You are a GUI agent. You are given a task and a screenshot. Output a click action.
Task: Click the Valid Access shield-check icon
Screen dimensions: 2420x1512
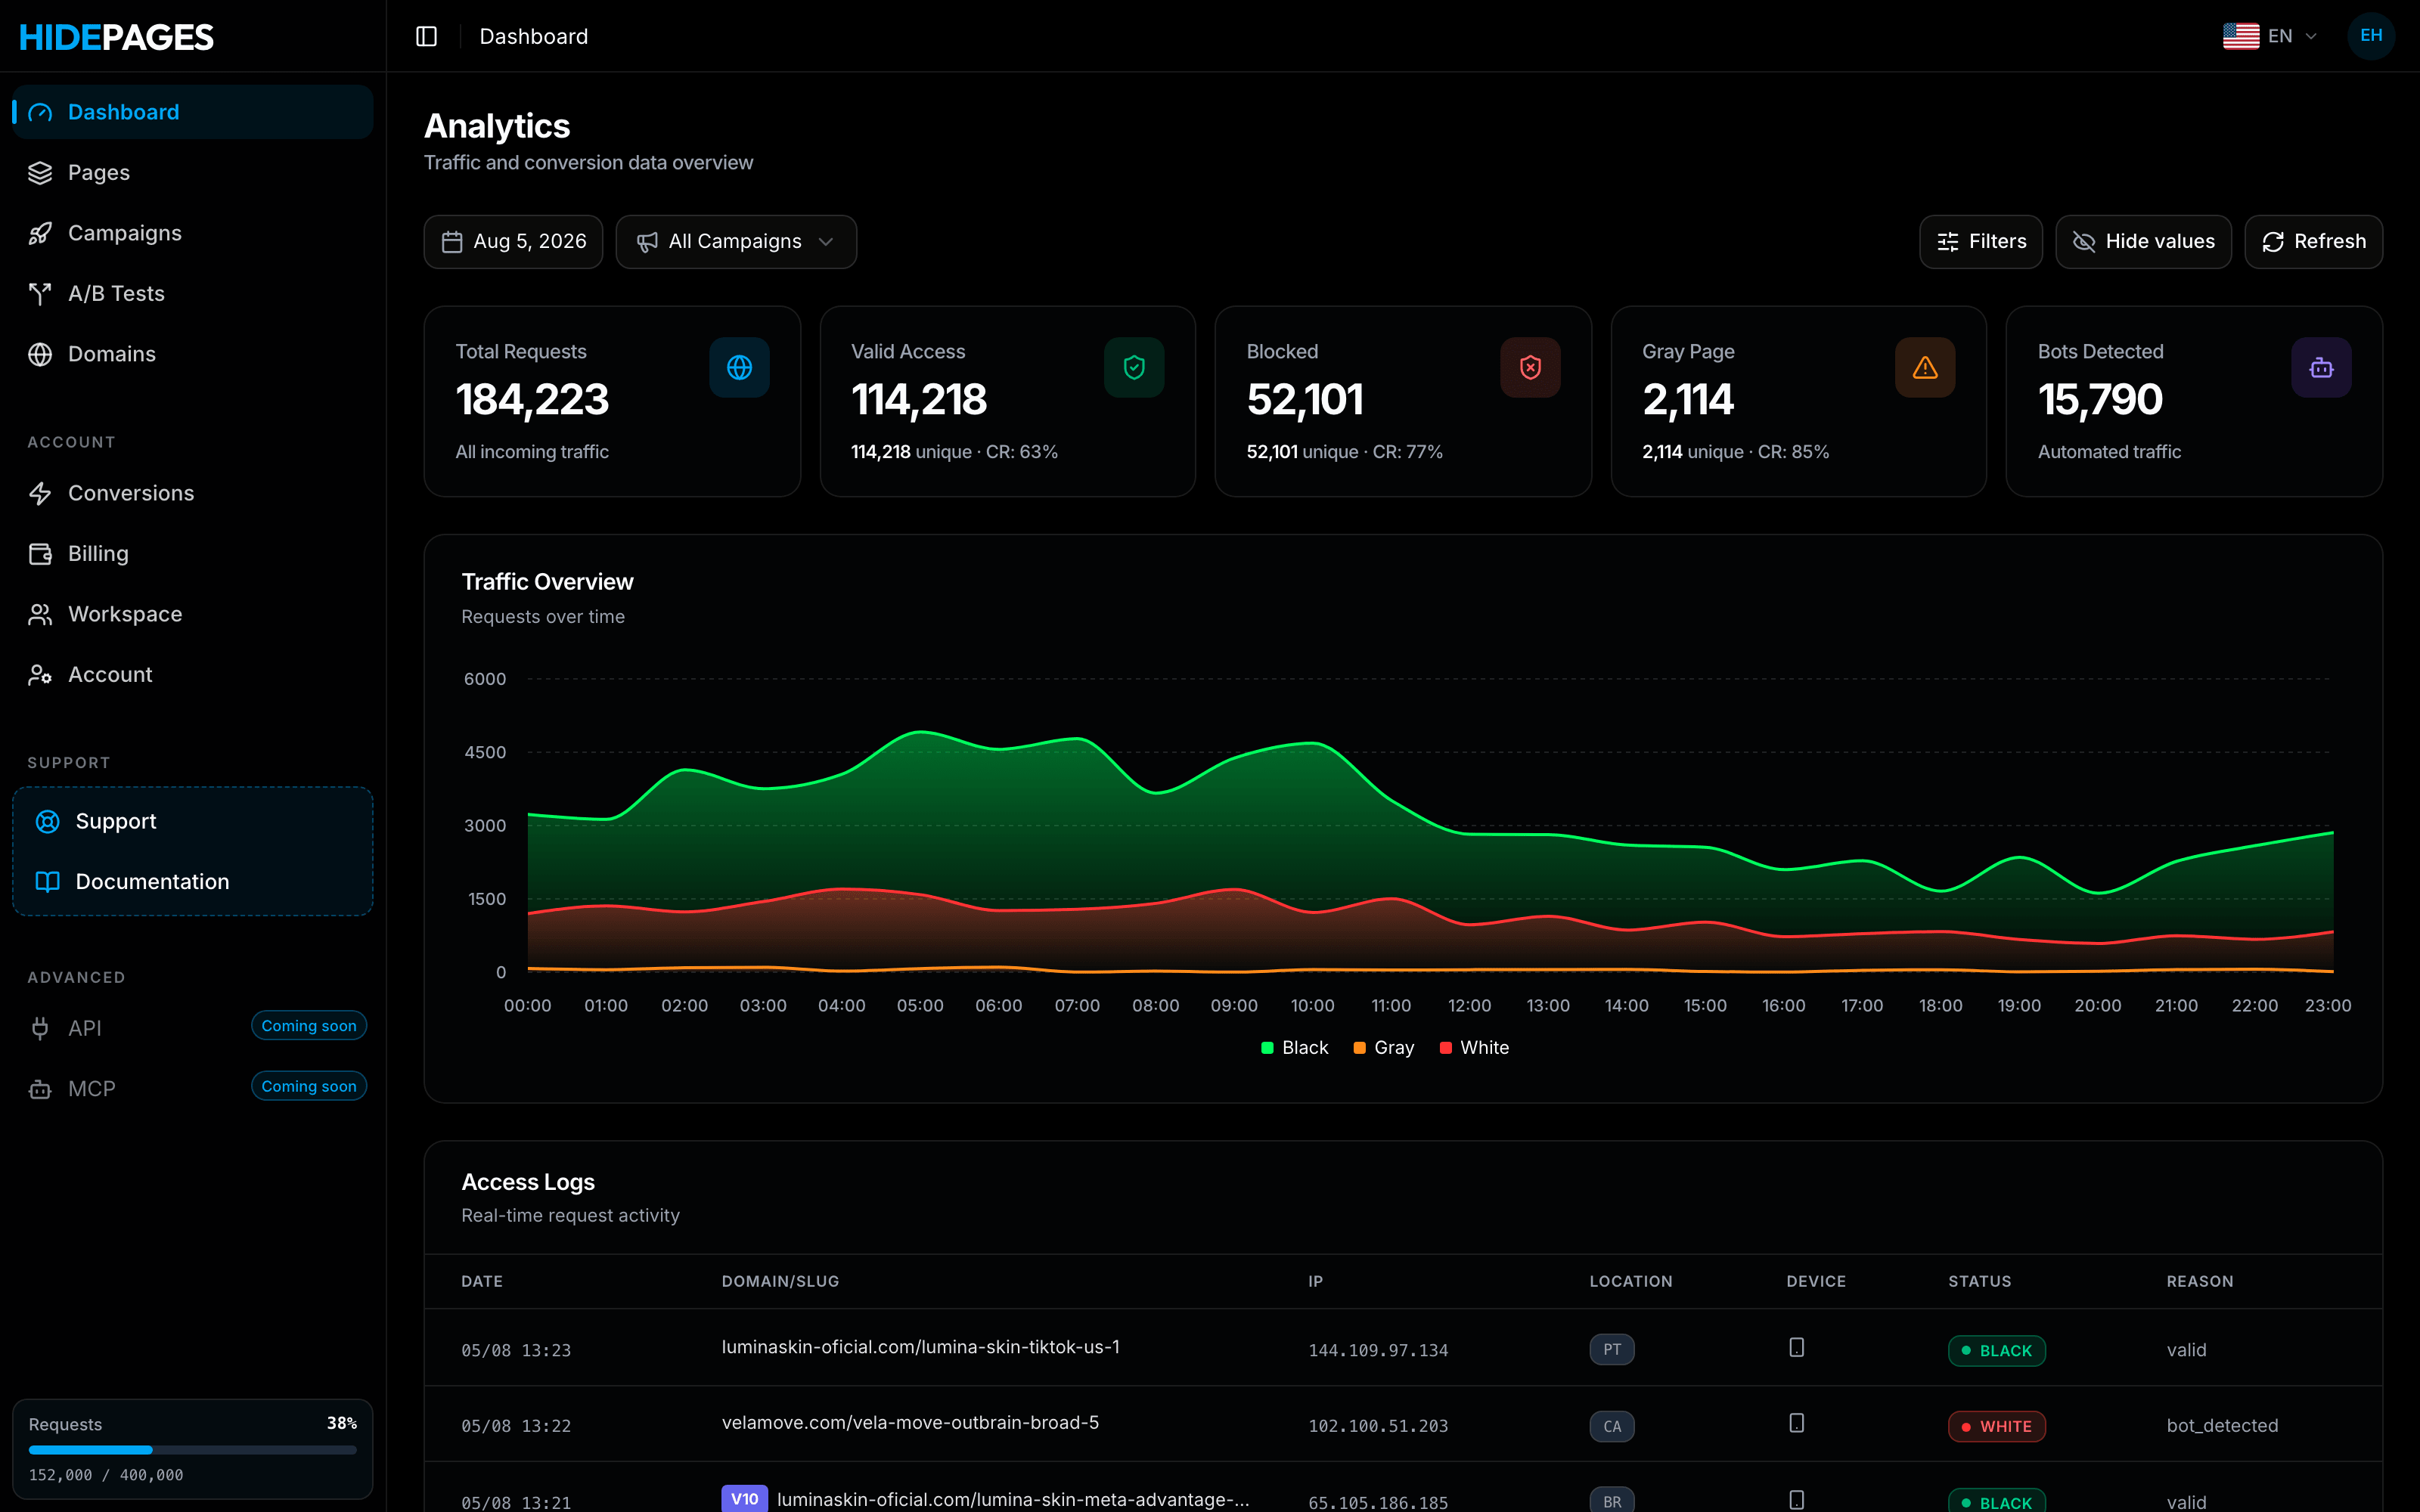click(1134, 368)
